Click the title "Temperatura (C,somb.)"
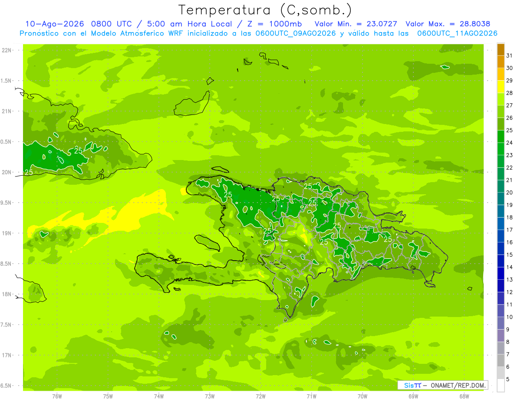The image size is (521, 402). pyautogui.click(x=265, y=10)
